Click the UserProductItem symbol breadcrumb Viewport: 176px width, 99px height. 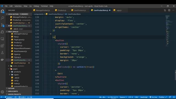click(x=74, y=14)
